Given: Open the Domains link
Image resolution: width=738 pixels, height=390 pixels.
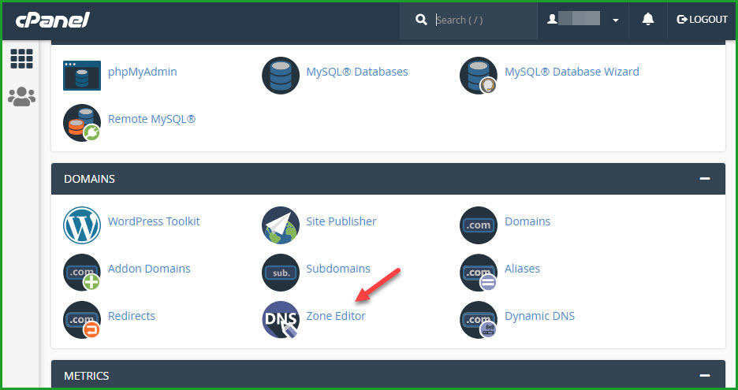Looking at the screenshot, I should [x=527, y=221].
